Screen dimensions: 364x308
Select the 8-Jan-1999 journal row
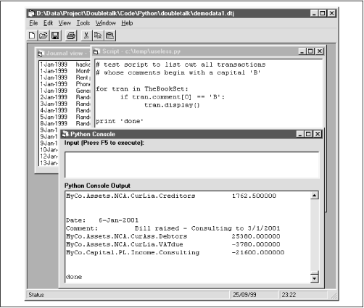pos(65,123)
